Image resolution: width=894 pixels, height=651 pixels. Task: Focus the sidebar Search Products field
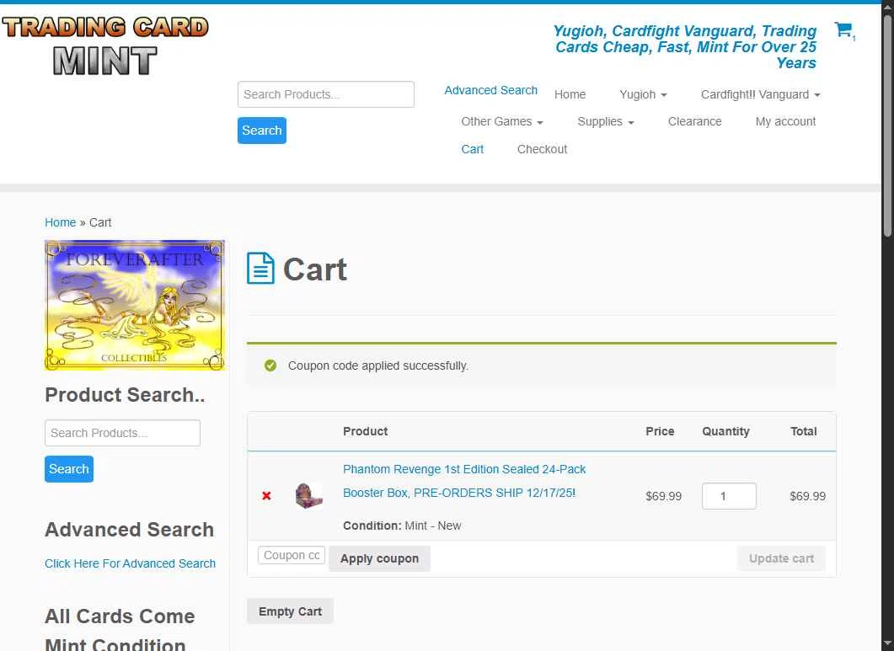point(122,433)
